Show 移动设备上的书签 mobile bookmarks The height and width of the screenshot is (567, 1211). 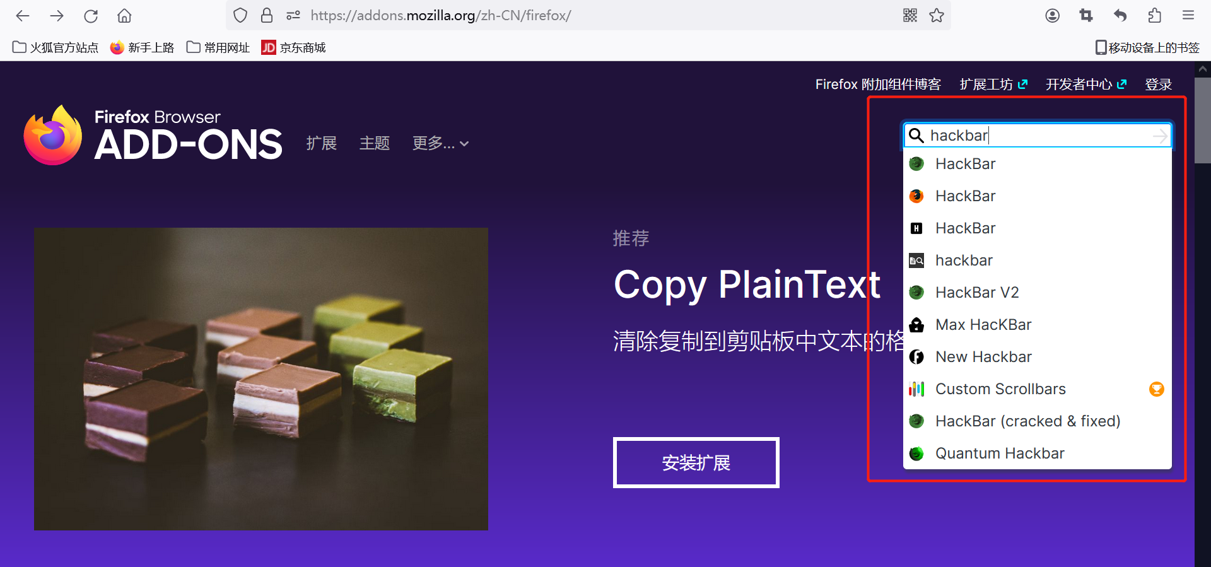click(1147, 48)
